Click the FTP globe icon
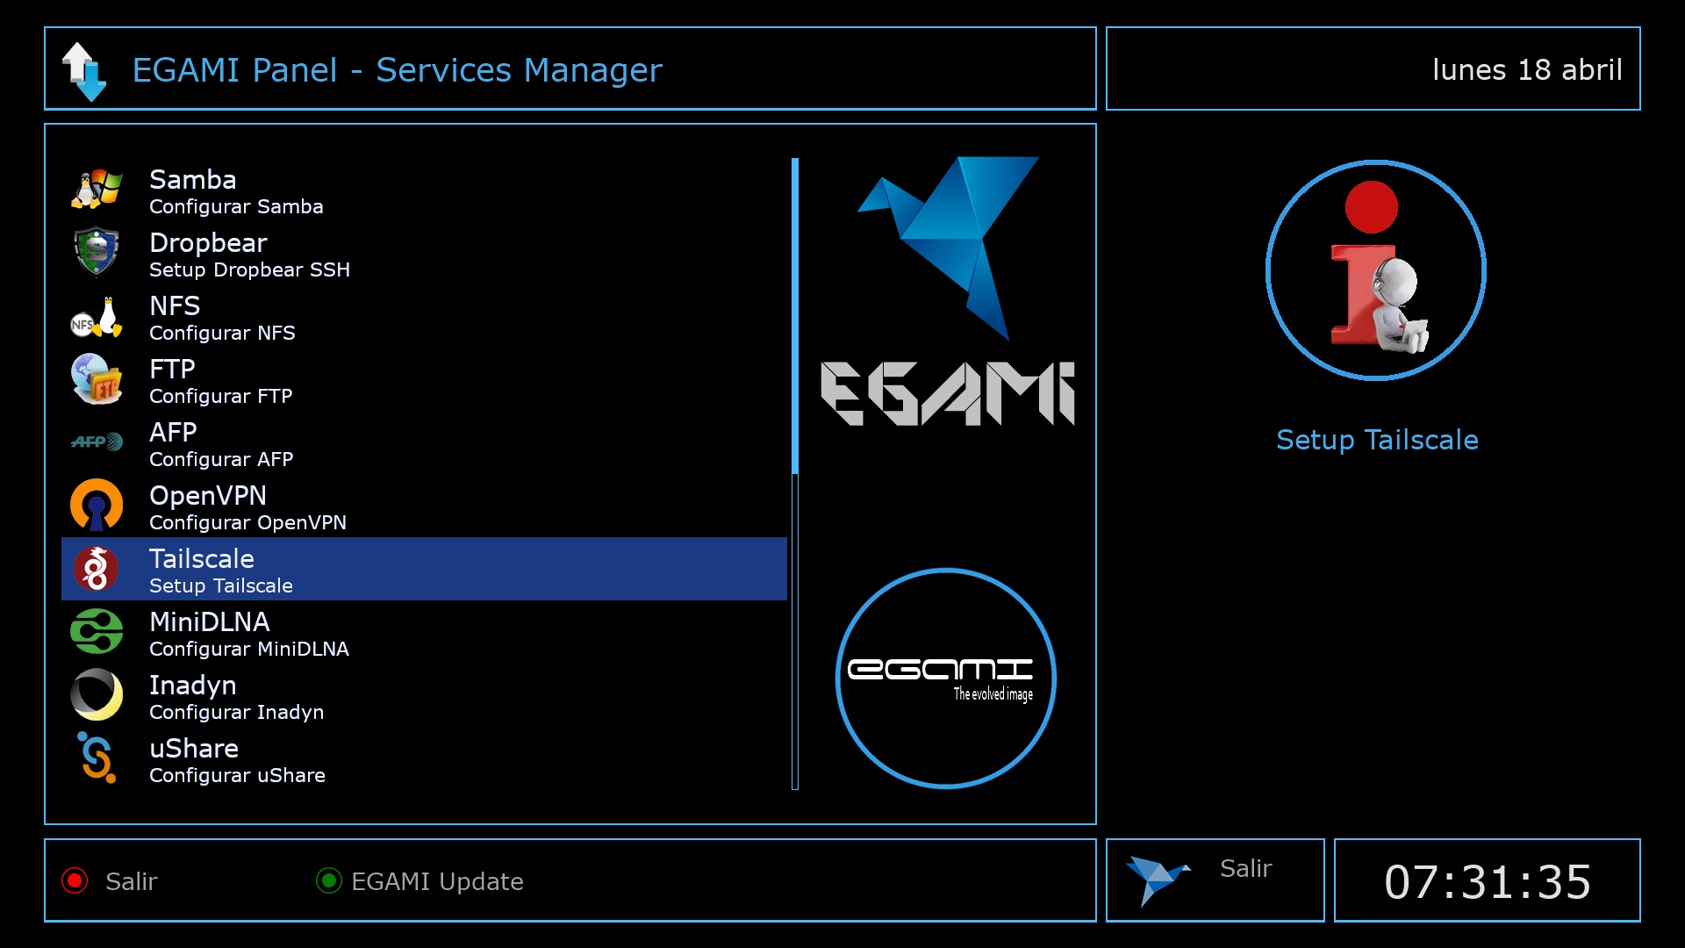 [97, 379]
